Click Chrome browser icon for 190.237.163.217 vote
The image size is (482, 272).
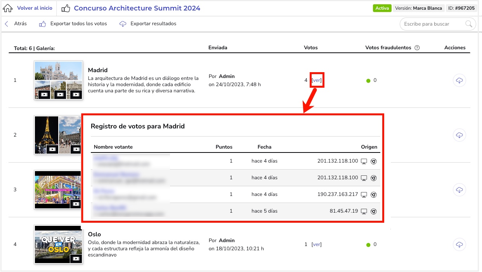(x=373, y=194)
